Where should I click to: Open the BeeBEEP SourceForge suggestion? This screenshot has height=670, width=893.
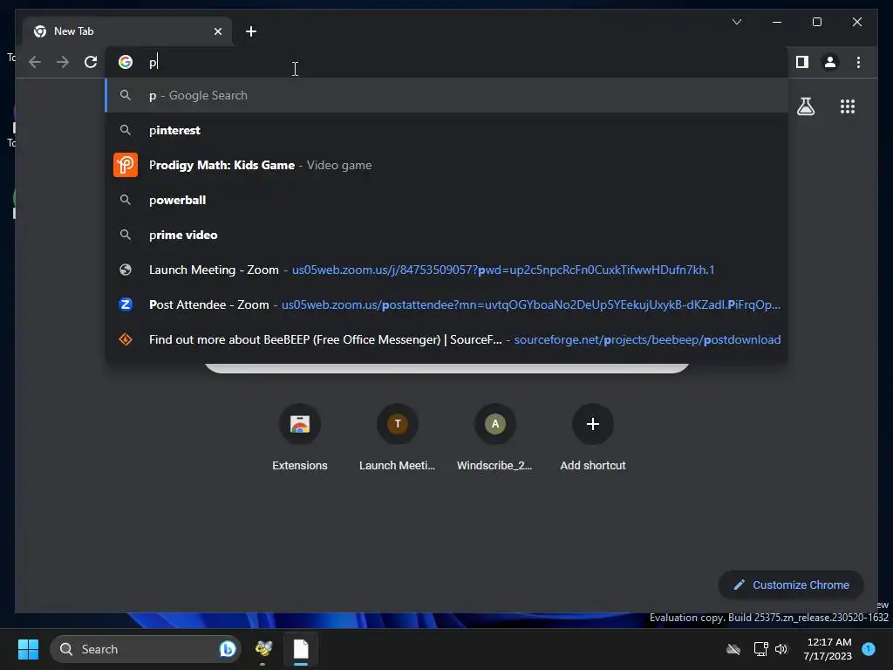(x=446, y=339)
